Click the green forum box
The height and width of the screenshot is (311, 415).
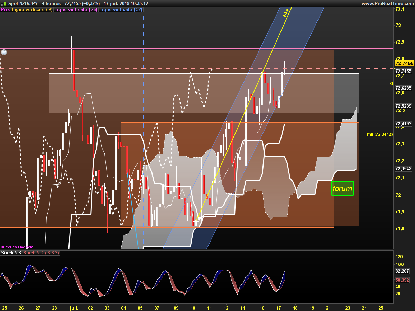[x=342, y=188]
